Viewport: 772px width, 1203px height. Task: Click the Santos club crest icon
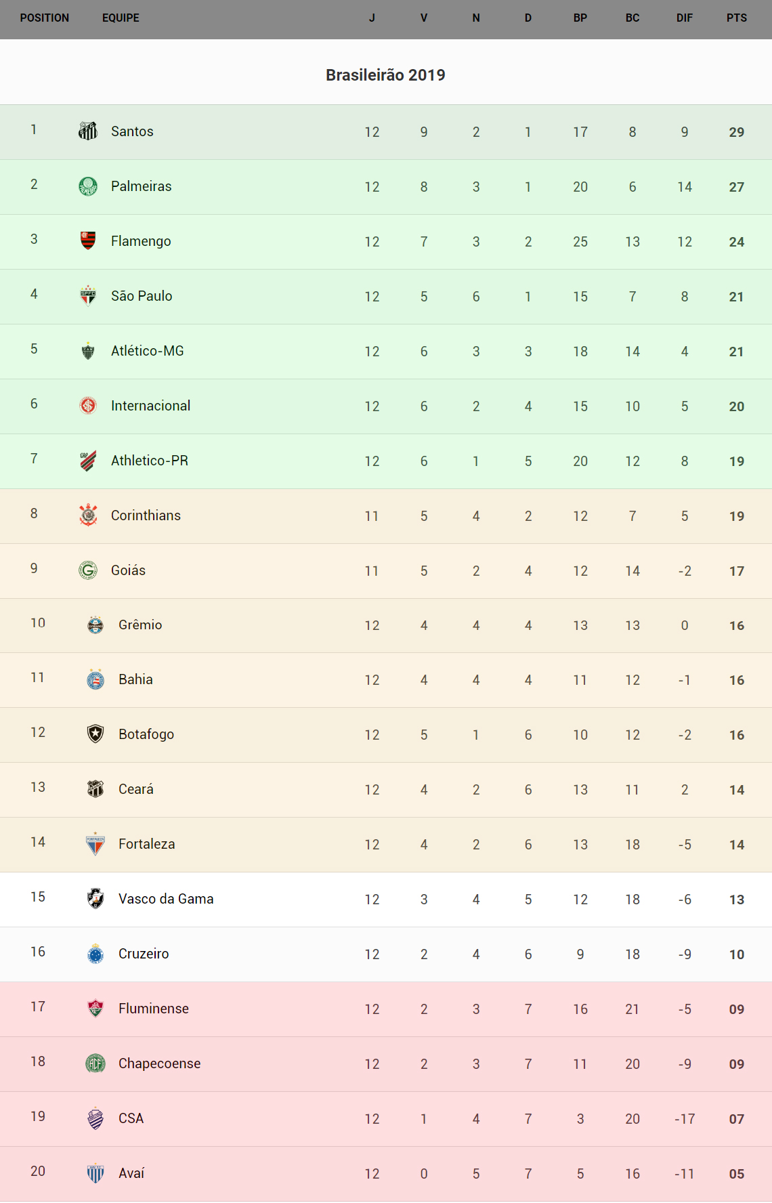(x=88, y=131)
